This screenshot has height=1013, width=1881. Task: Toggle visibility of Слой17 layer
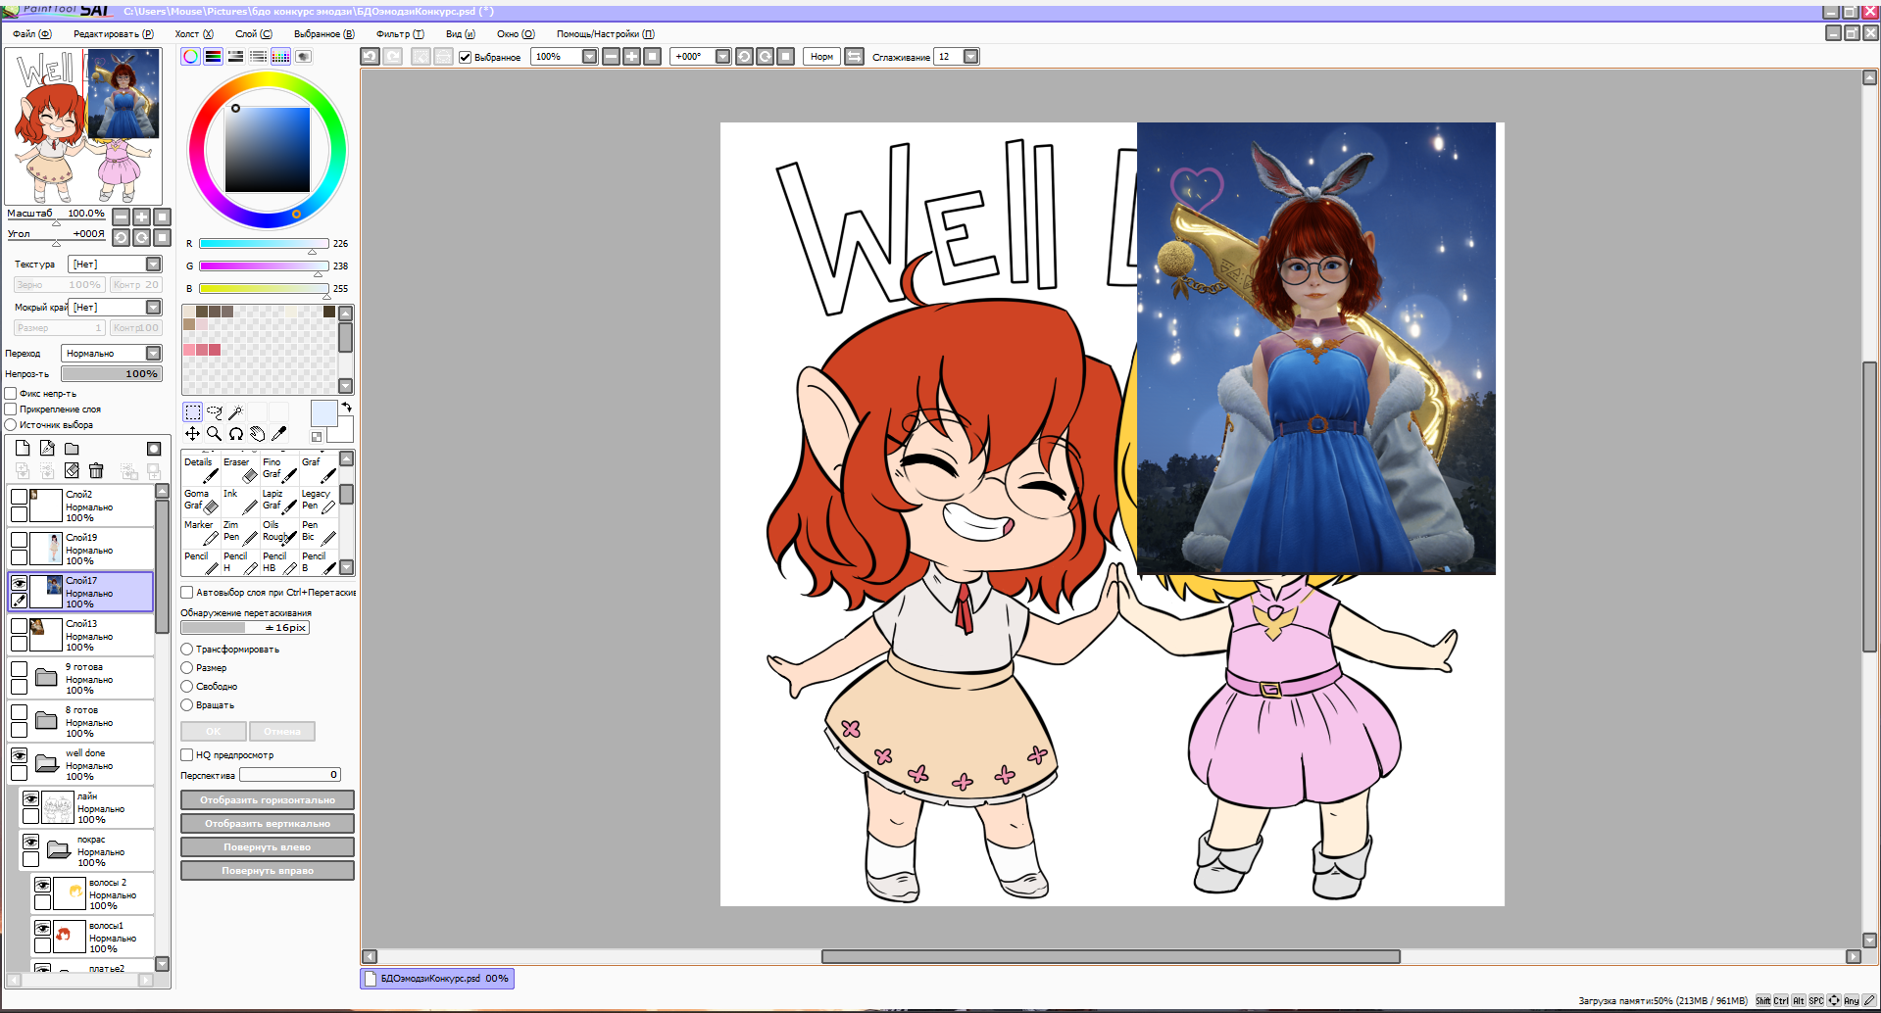click(x=19, y=583)
